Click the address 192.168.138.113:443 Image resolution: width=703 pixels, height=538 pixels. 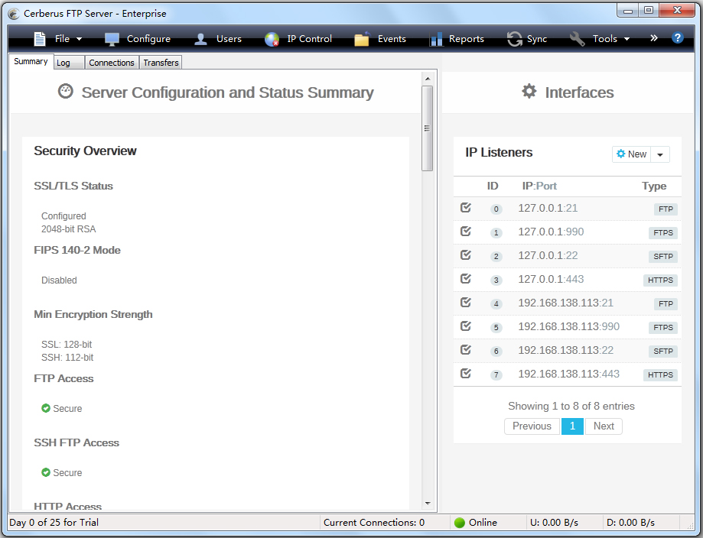(x=569, y=374)
